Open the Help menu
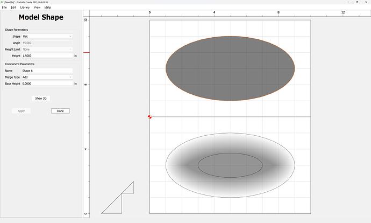 coord(48,8)
